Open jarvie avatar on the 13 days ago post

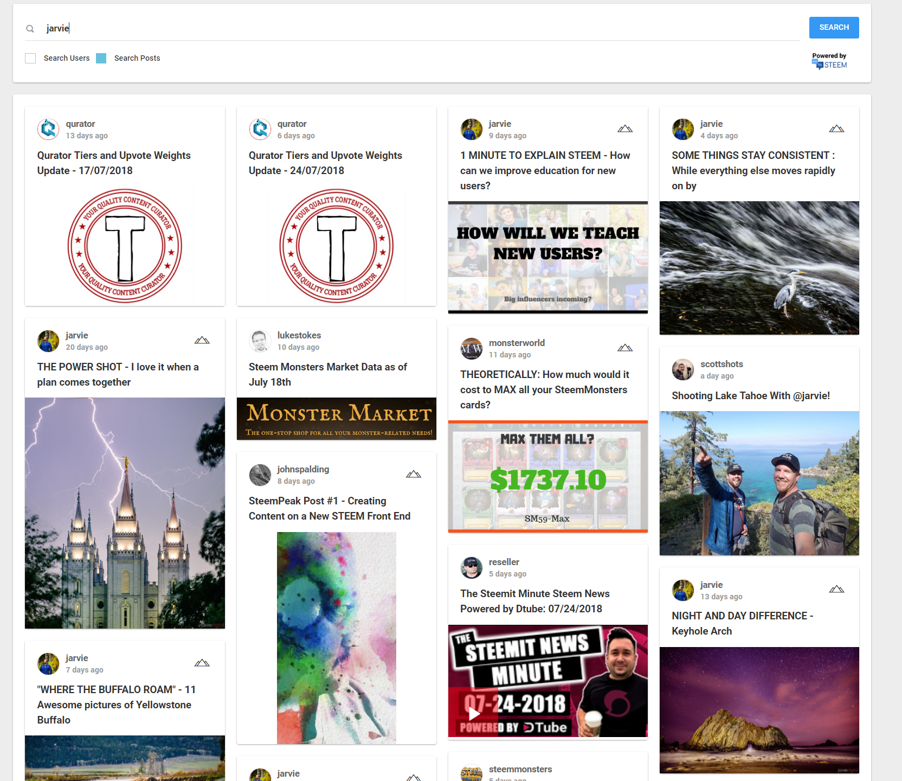click(x=682, y=590)
